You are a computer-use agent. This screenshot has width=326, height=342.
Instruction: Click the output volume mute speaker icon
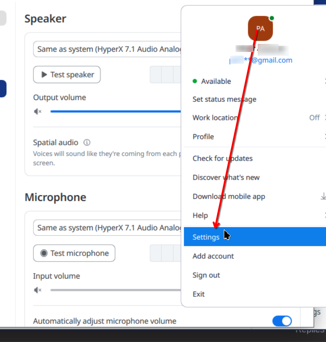38,111
